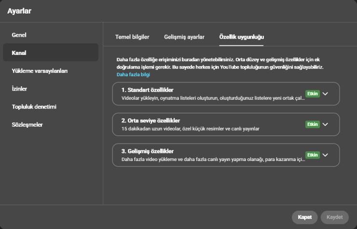Click the "3. Gelişmiş özellikler" heading text

[147, 151]
